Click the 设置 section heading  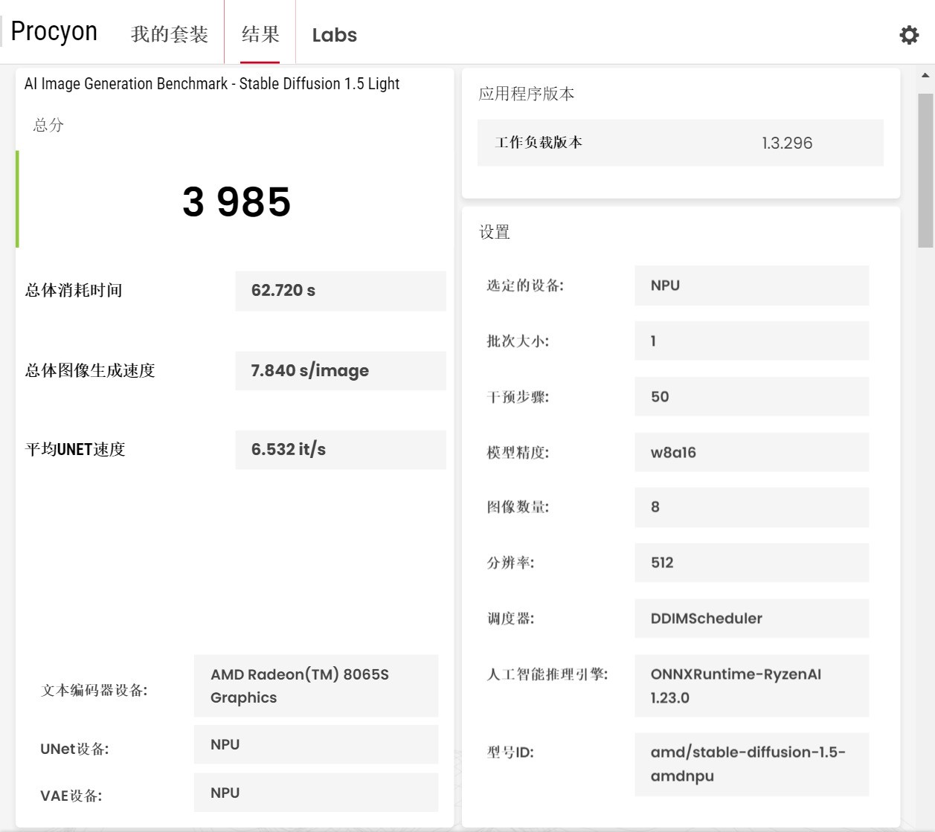pyautogui.click(x=495, y=232)
